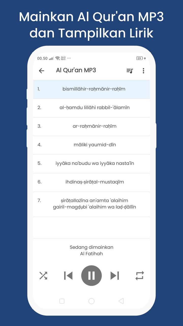Open the playlist icon in the top bar

(x=129, y=71)
